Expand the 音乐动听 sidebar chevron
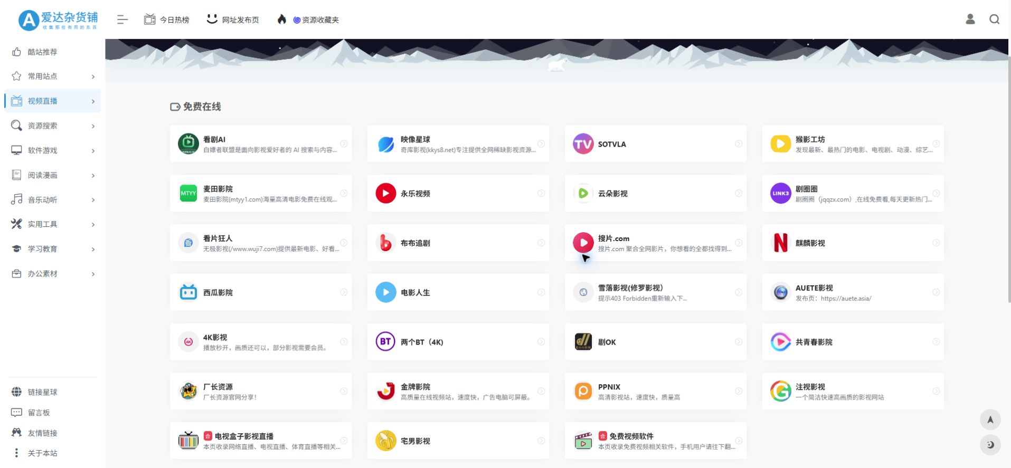The image size is (1011, 468). tap(93, 200)
